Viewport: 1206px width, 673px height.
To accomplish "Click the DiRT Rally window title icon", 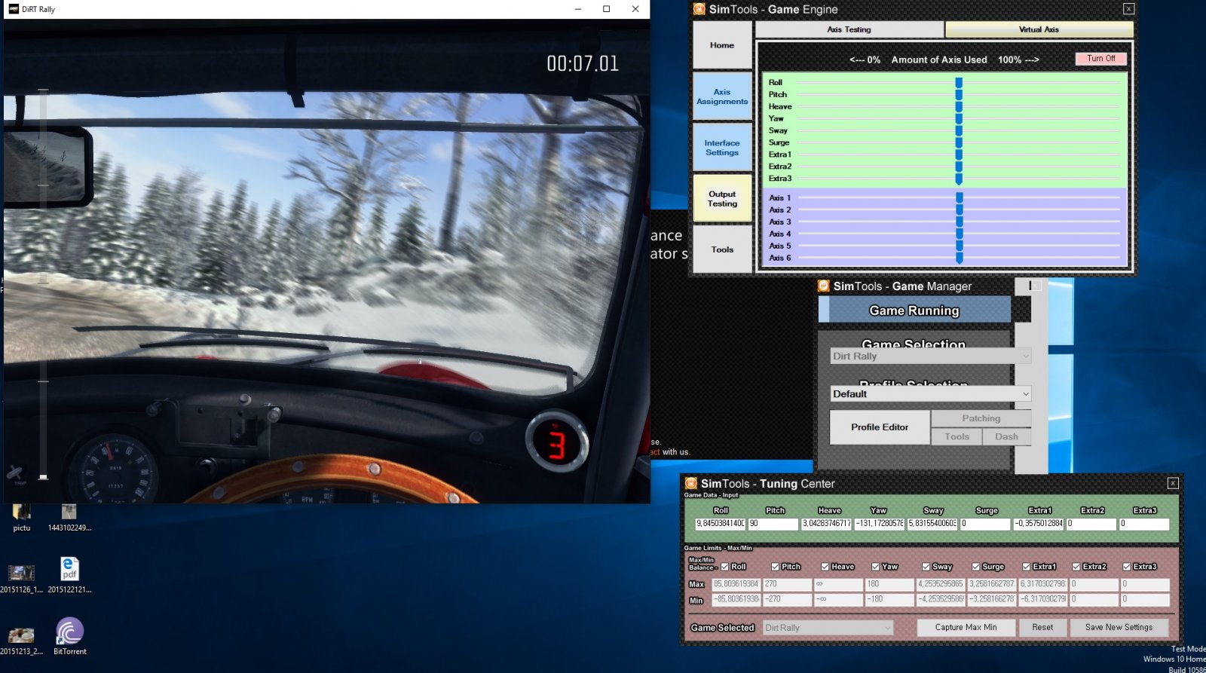I will [x=14, y=9].
